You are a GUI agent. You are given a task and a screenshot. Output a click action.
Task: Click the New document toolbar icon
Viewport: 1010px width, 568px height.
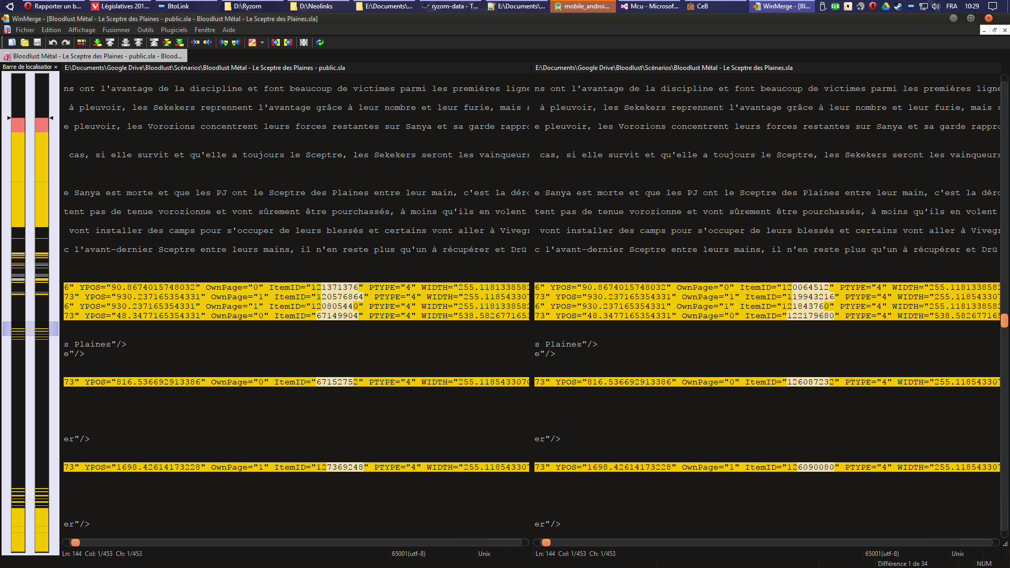pyautogui.click(x=12, y=43)
